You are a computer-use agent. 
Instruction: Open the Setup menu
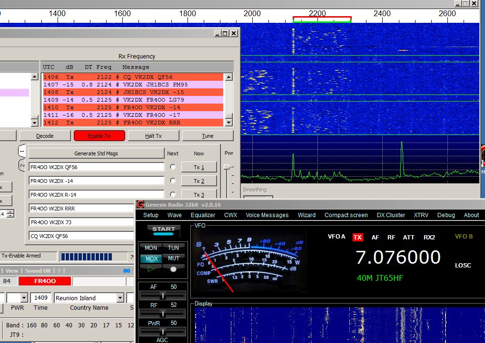[150, 215]
